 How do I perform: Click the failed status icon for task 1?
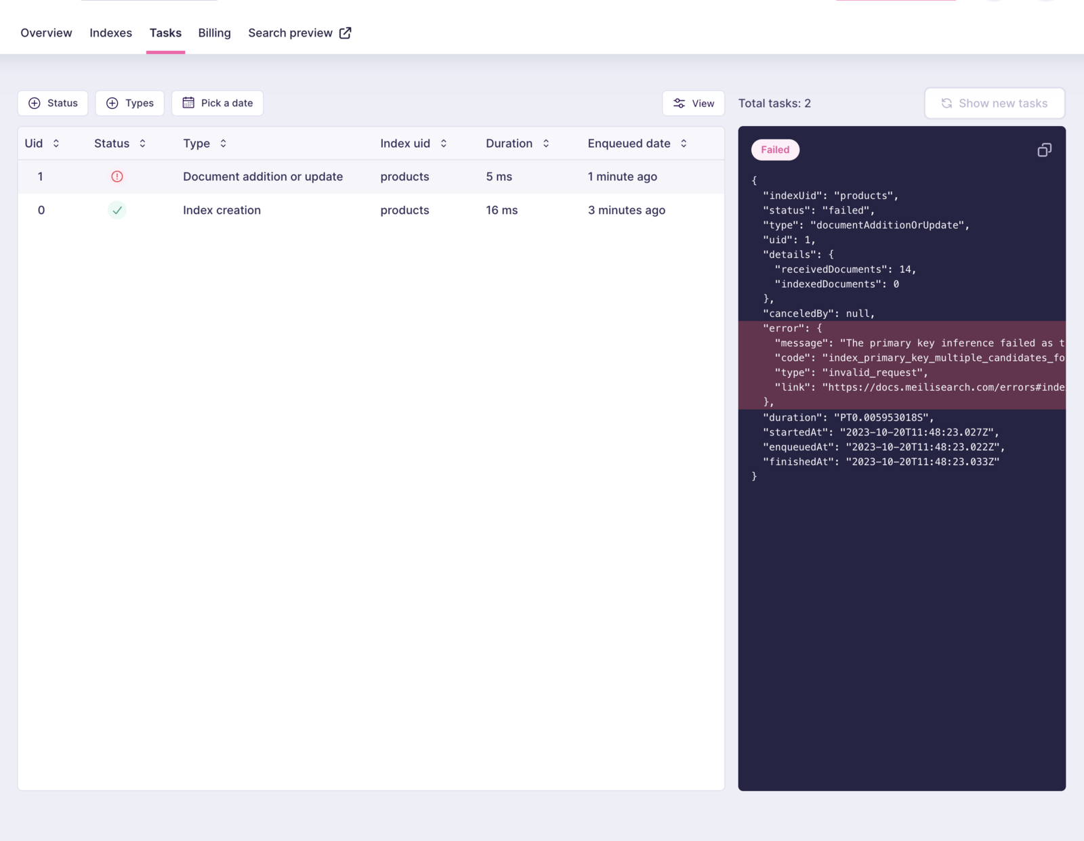(x=117, y=177)
